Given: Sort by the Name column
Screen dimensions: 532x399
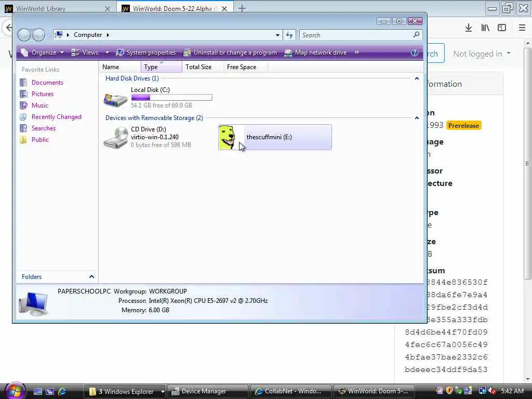Looking at the screenshot, I should point(120,67).
